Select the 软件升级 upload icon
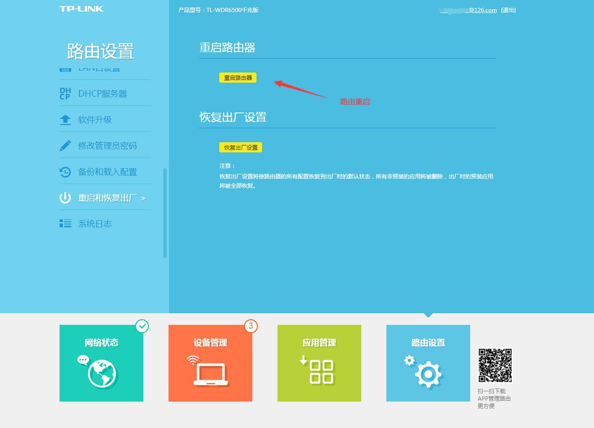The image size is (594, 428). click(66, 119)
